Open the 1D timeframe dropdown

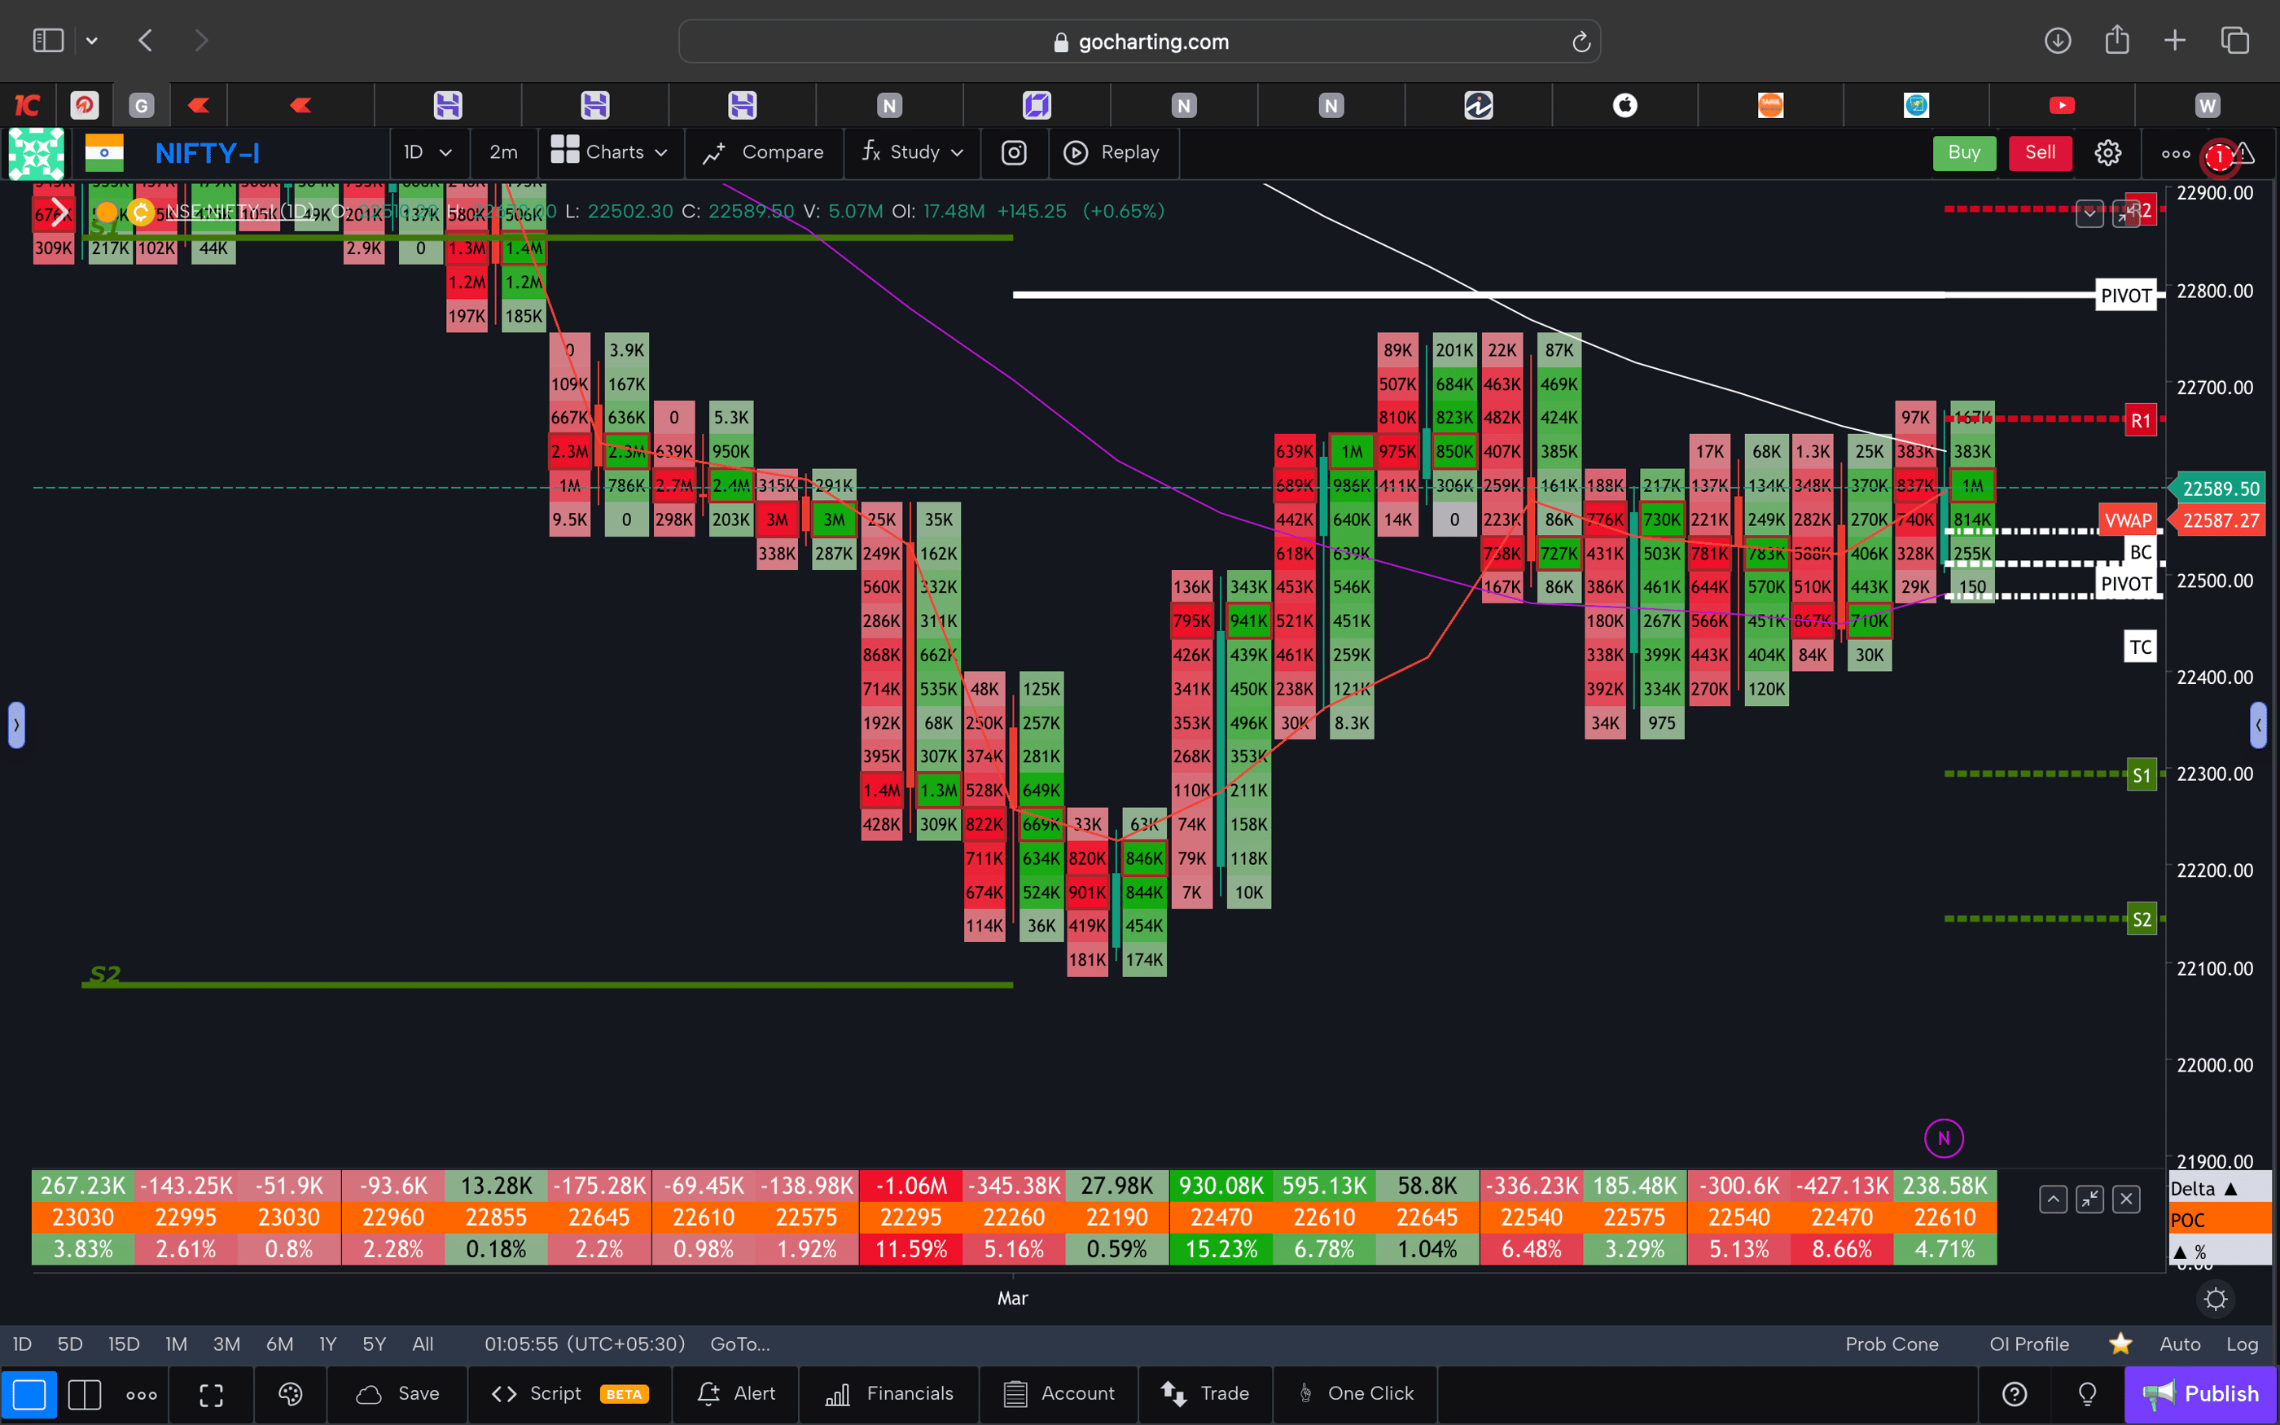point(427,151)
